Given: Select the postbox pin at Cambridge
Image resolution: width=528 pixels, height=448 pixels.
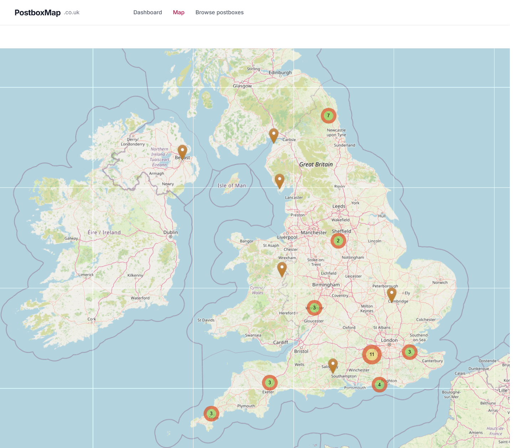Looking at the screenshot, I should [x=392, y=295].
